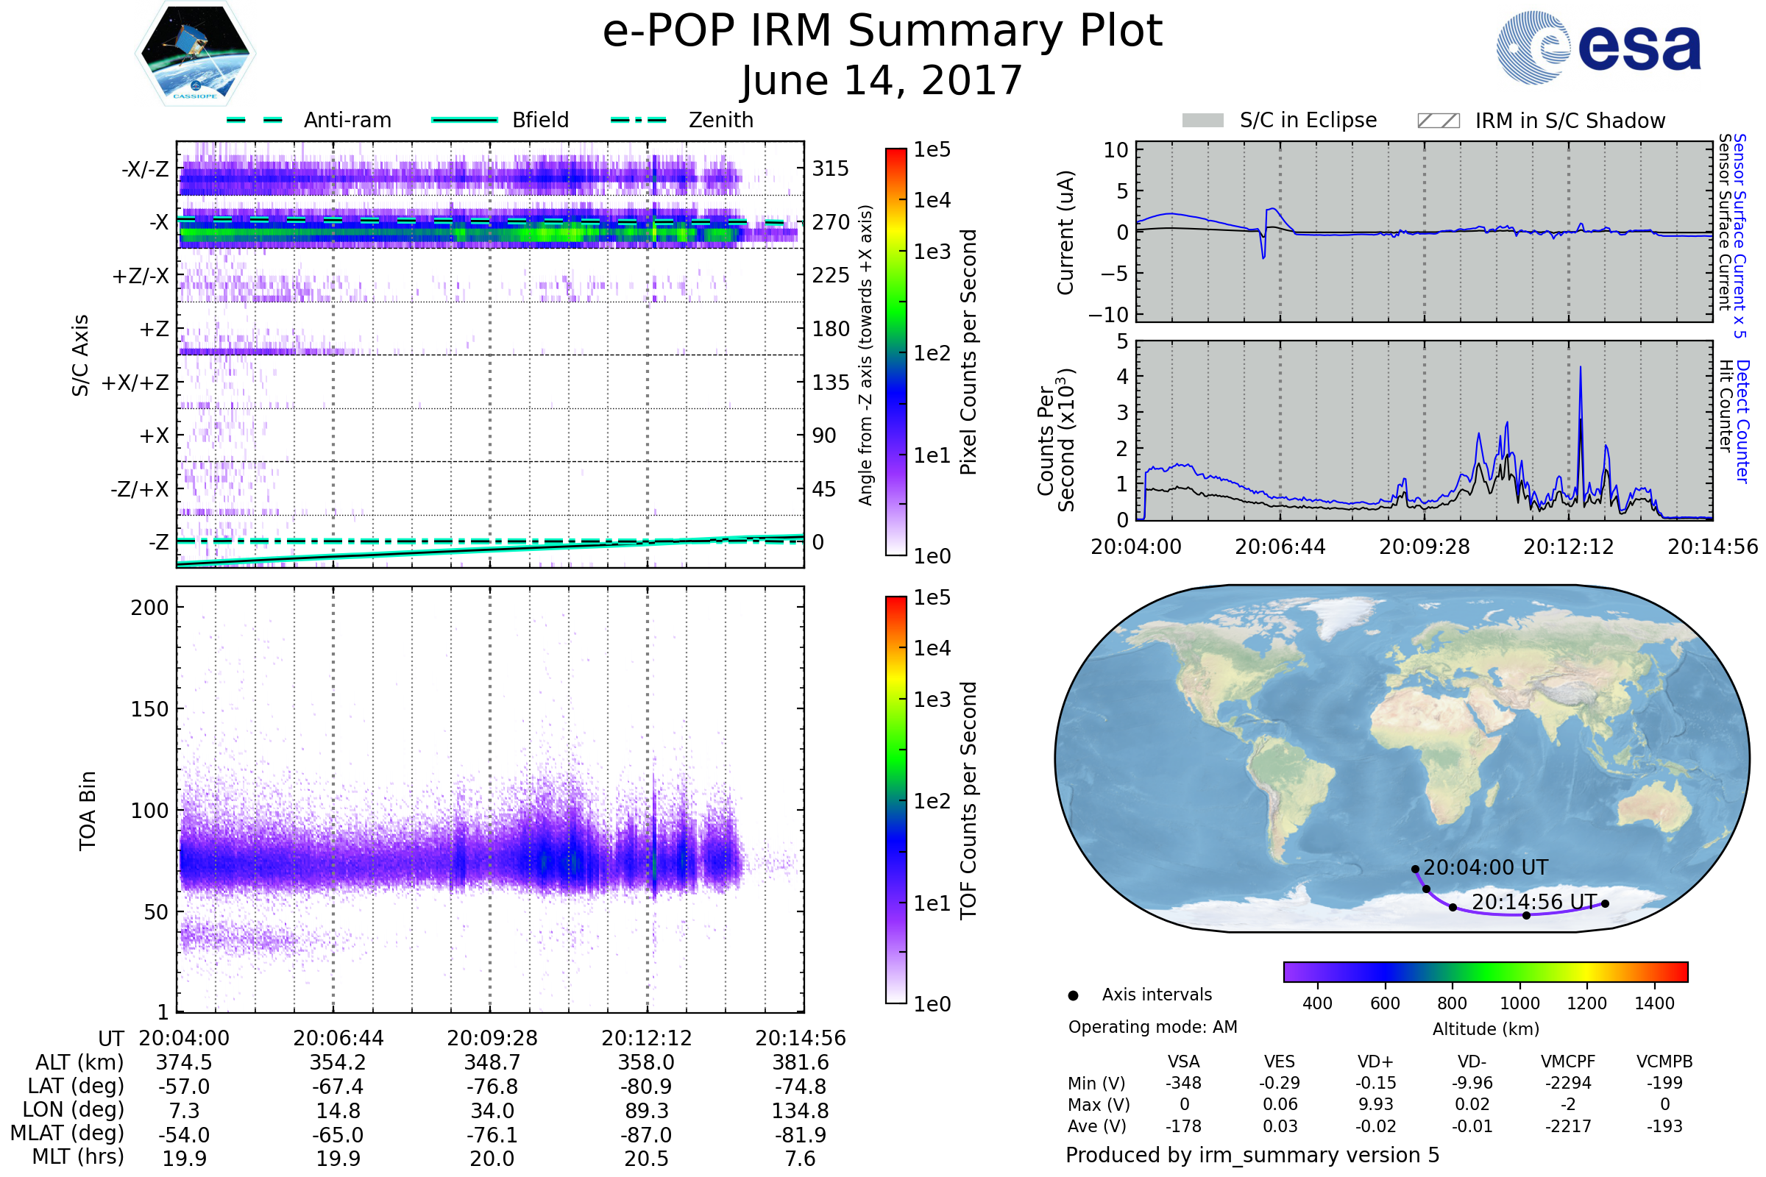The width and height of the screenshot is (1766, 1177).
Task: Click the June 14, 2017 date subtitle
Action: click(882, 80)
